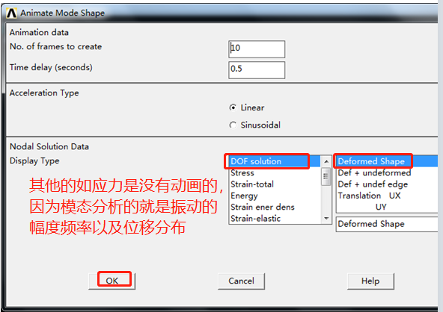Choose Stress in the display type list
This screenshot has height=312, width=443.
click(275, 172)
